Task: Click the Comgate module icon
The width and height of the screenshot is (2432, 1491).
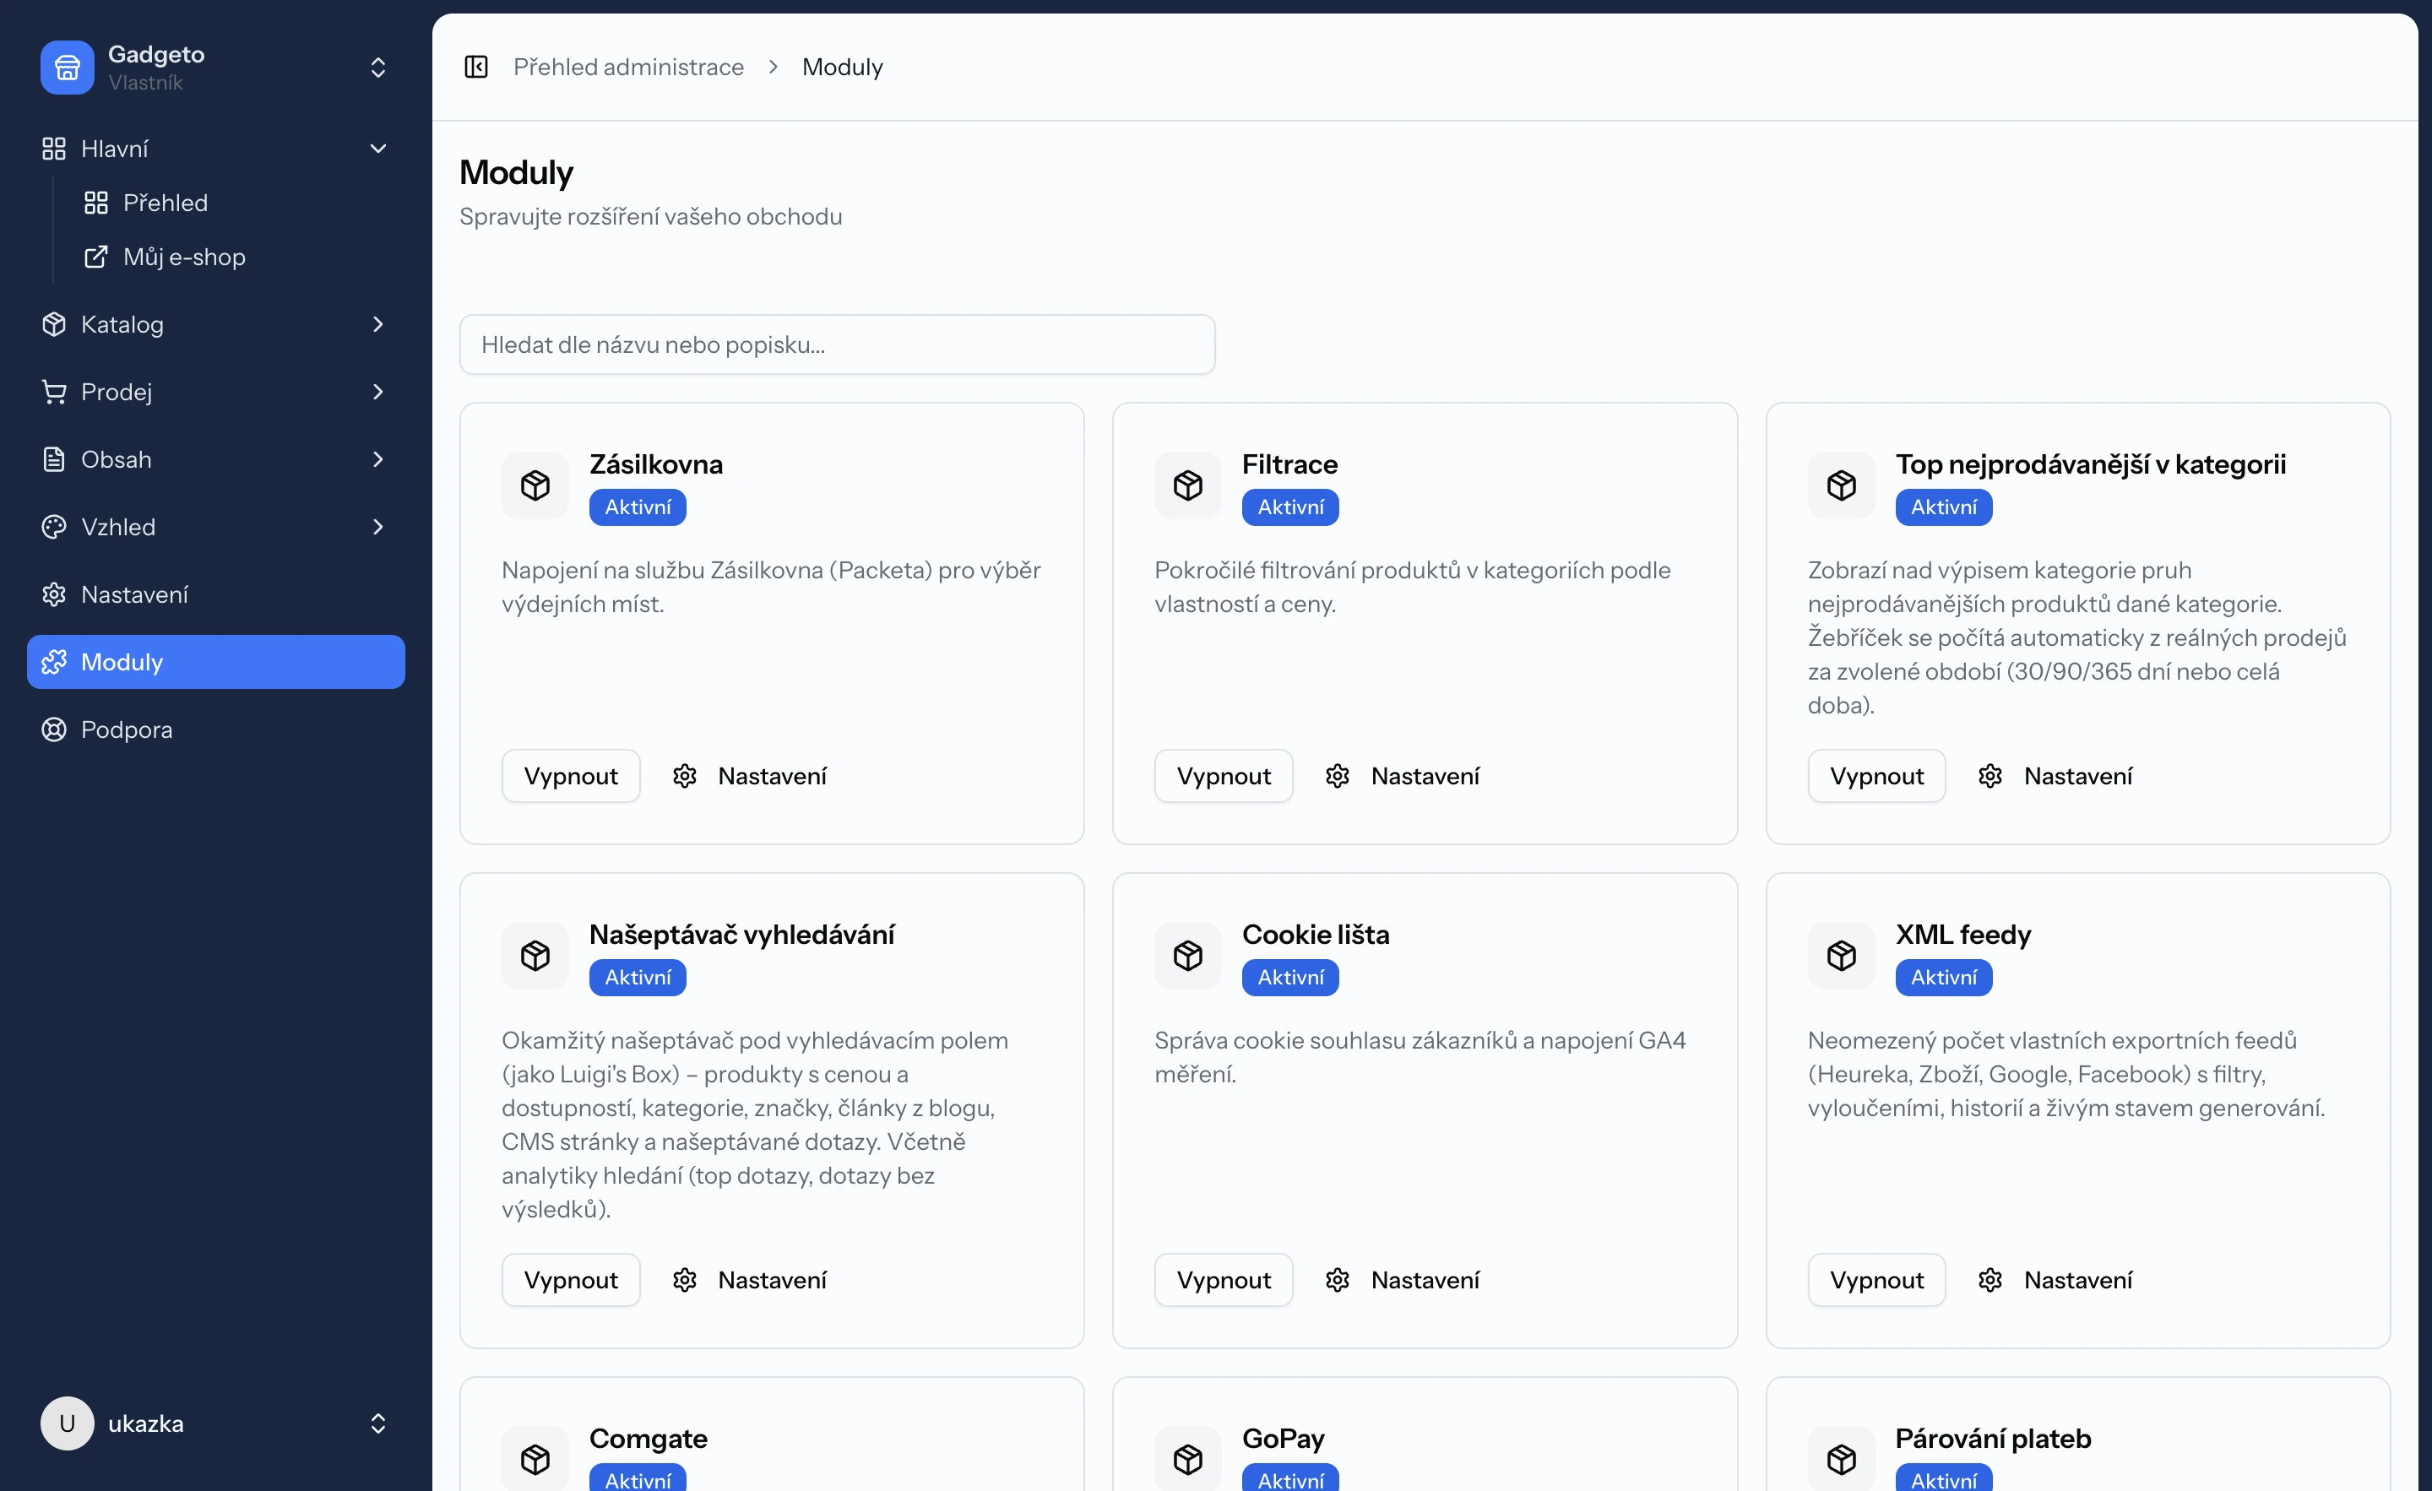Action: (535, 1458)
